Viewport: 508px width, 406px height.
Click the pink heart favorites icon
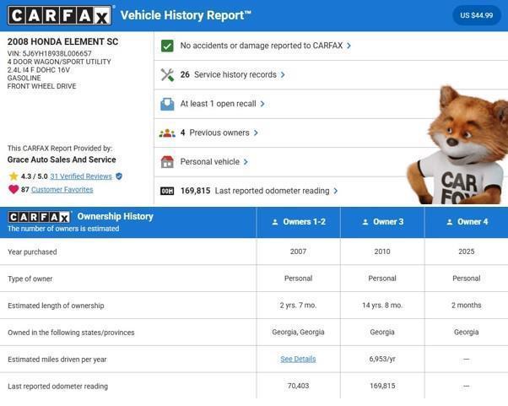pyautogui.click(x=14, y=189)
